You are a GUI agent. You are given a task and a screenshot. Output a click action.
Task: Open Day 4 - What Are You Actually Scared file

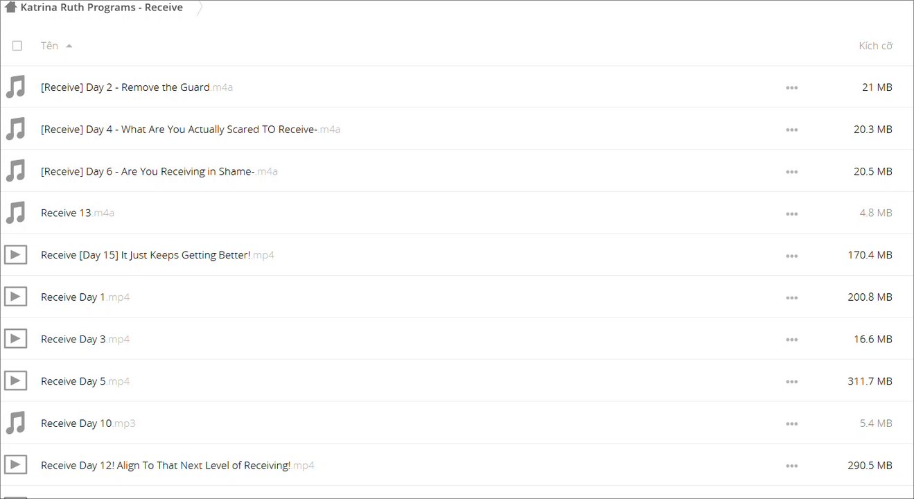(x=179, y=130)
